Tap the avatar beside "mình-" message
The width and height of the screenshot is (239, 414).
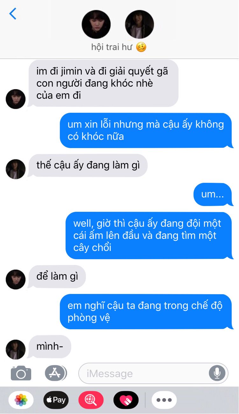click(x=16, y=349)
